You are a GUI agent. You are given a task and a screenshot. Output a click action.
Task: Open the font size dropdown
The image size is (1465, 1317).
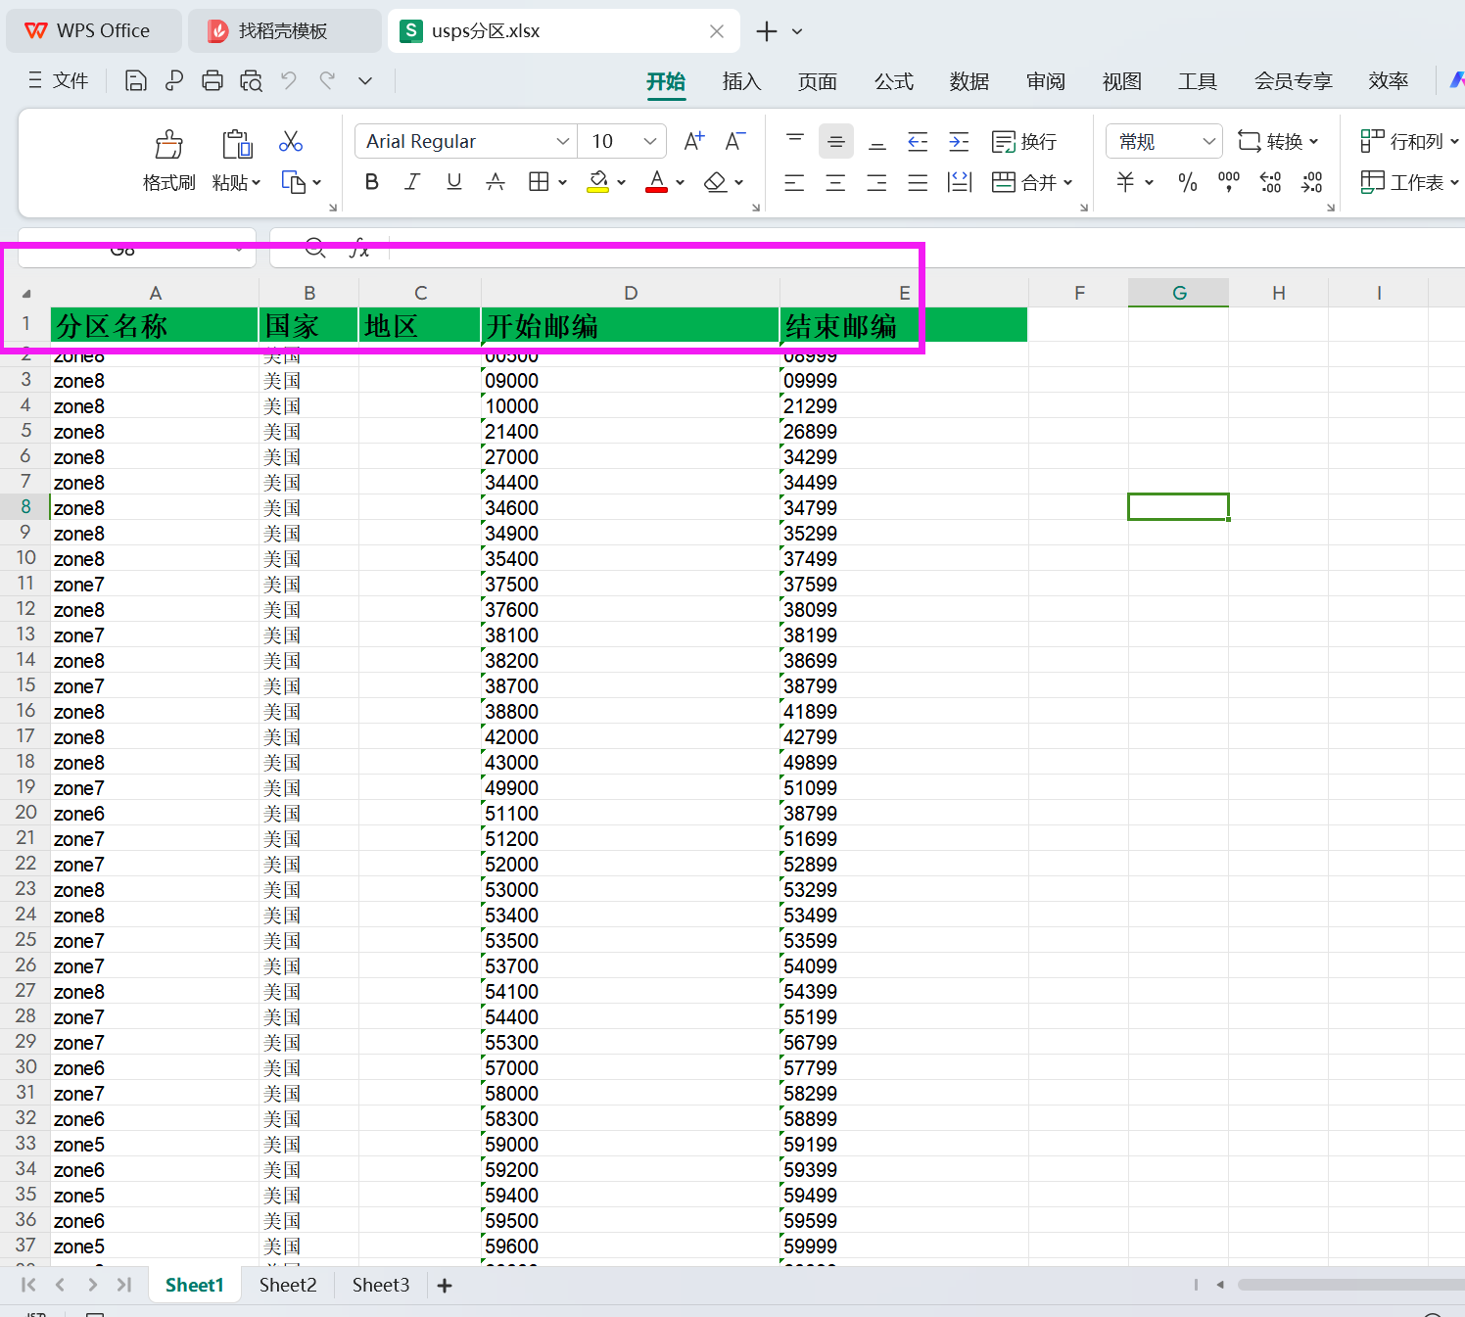tap(650, 141)
